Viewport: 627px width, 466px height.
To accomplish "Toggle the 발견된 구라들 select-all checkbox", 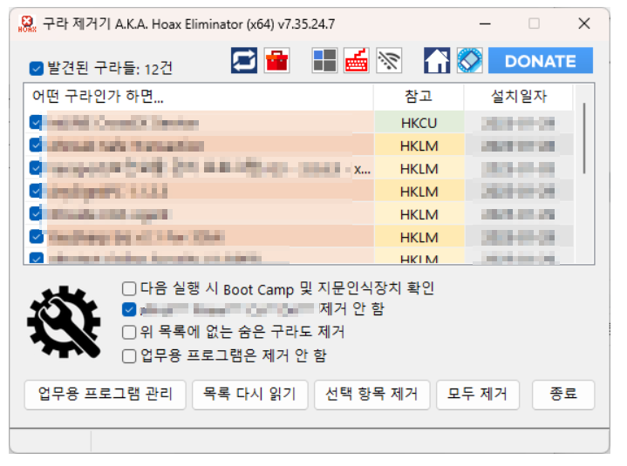I will tap(37, 68).
